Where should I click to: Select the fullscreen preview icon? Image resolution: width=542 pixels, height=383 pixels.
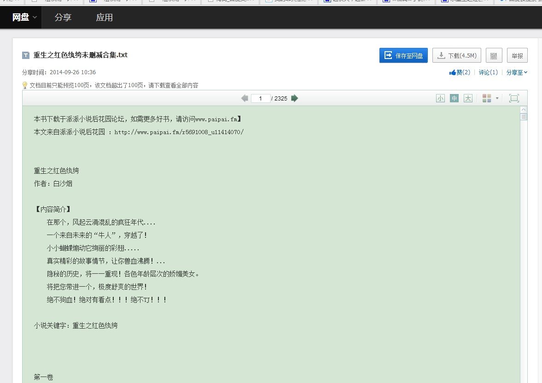pyautogui.click(x=514, y=98)
